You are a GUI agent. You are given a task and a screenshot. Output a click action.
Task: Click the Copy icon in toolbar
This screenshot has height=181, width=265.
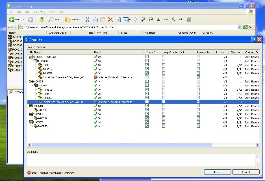(x=95, y=19)
